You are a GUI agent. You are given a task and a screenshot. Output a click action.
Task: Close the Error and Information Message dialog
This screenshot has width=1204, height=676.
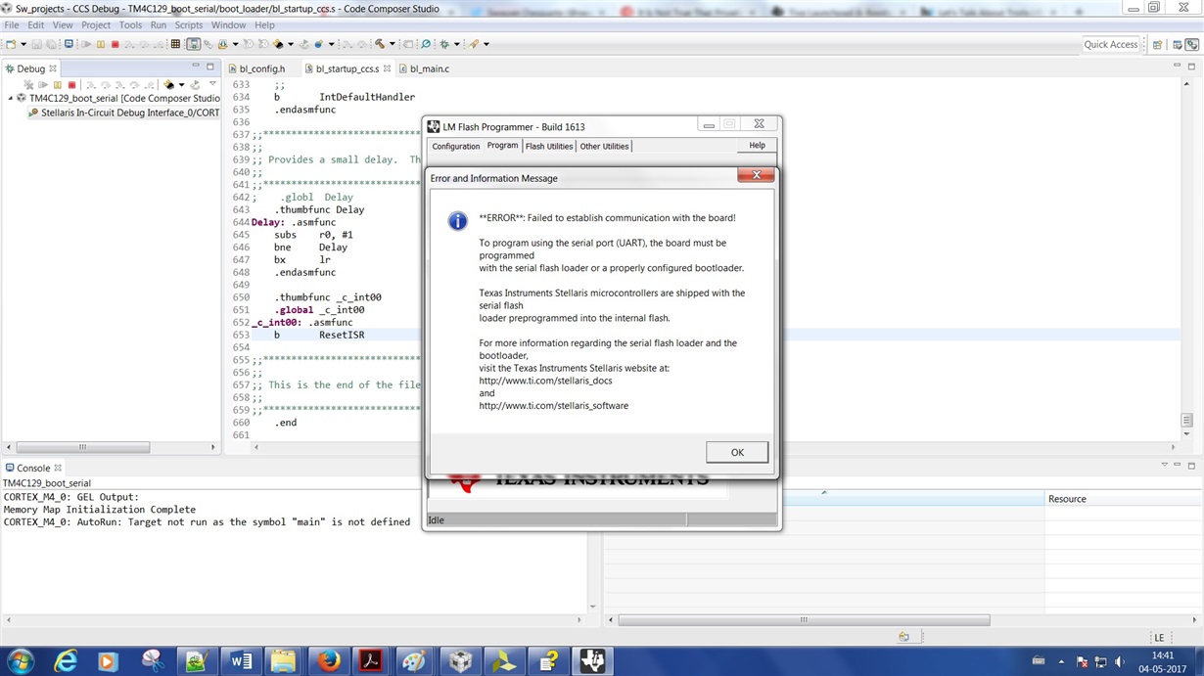coord(756,176)
